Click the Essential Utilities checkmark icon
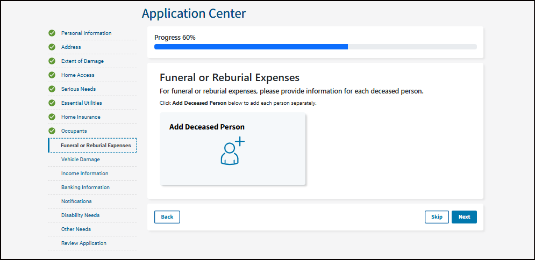 (x=52, y=103)
